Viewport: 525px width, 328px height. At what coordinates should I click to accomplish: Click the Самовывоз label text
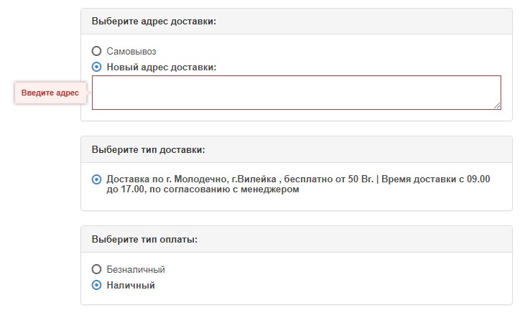point(131,52)
